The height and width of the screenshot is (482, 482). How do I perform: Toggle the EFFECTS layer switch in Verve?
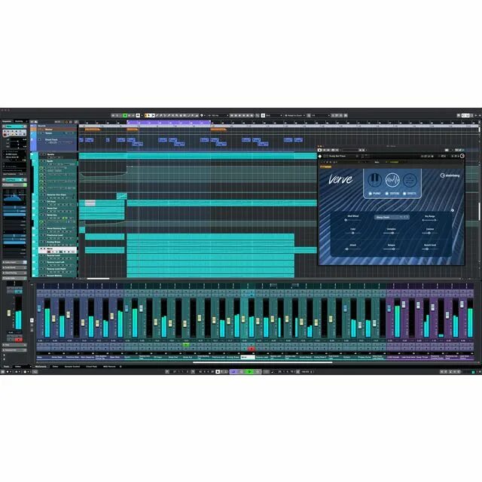pos(404,194)
